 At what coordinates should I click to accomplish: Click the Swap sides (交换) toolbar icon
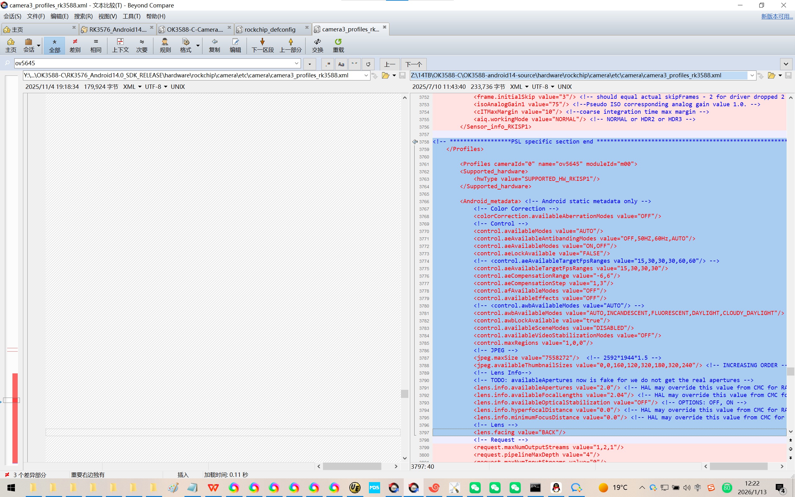[317, 42]
